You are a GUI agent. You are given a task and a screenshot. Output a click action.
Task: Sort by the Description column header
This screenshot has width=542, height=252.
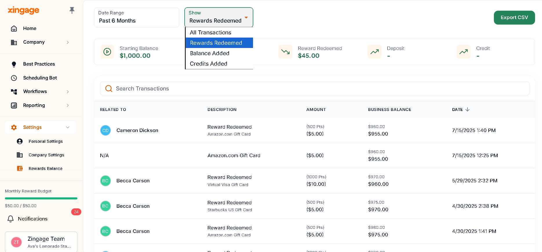222,110
